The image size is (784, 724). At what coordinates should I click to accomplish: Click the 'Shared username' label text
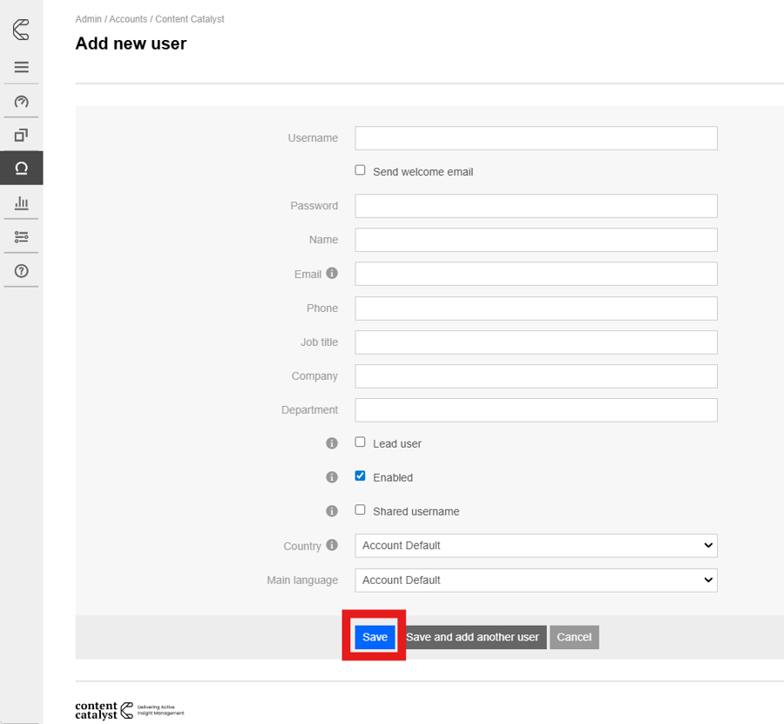(416, 511)
